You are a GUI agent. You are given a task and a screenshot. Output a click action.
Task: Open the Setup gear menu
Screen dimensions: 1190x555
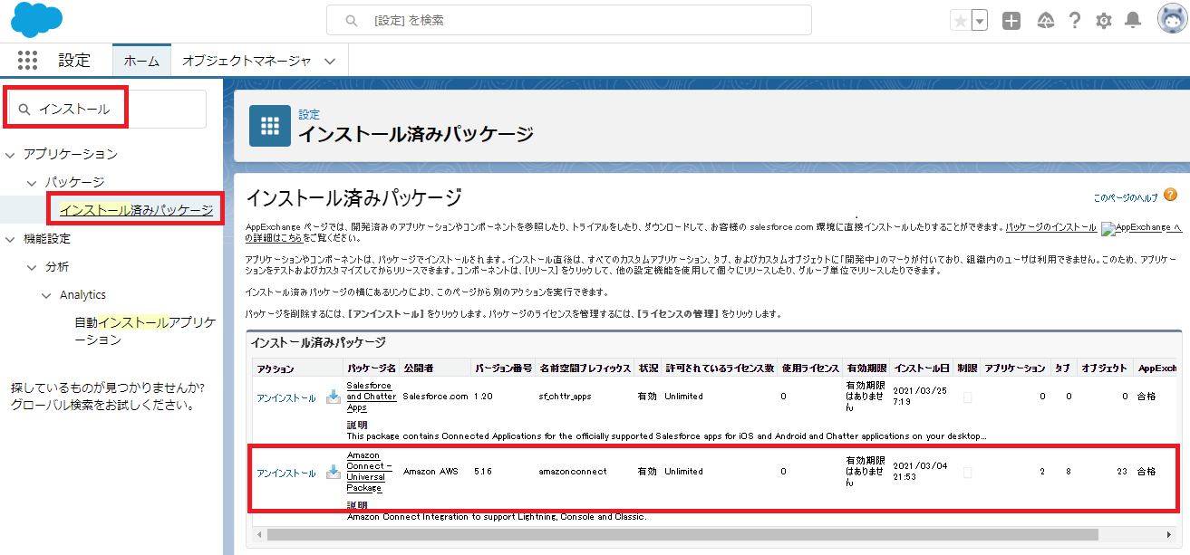point(1104,21)
